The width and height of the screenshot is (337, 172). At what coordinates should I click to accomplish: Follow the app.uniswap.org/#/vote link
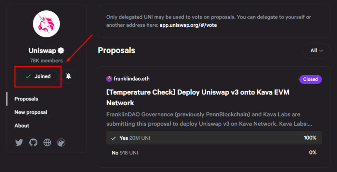(x=188, y=25)
